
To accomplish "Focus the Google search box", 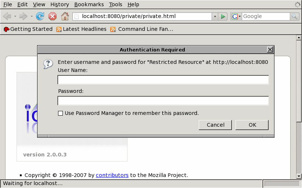I will tap(266, 17).
